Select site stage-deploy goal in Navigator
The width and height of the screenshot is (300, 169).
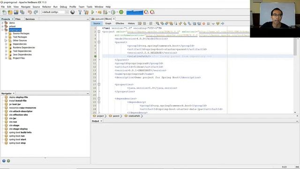(18, 129)
